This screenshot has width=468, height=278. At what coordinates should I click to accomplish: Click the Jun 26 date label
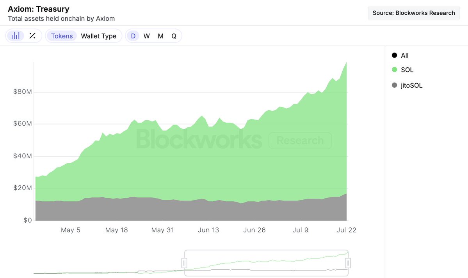254,230
